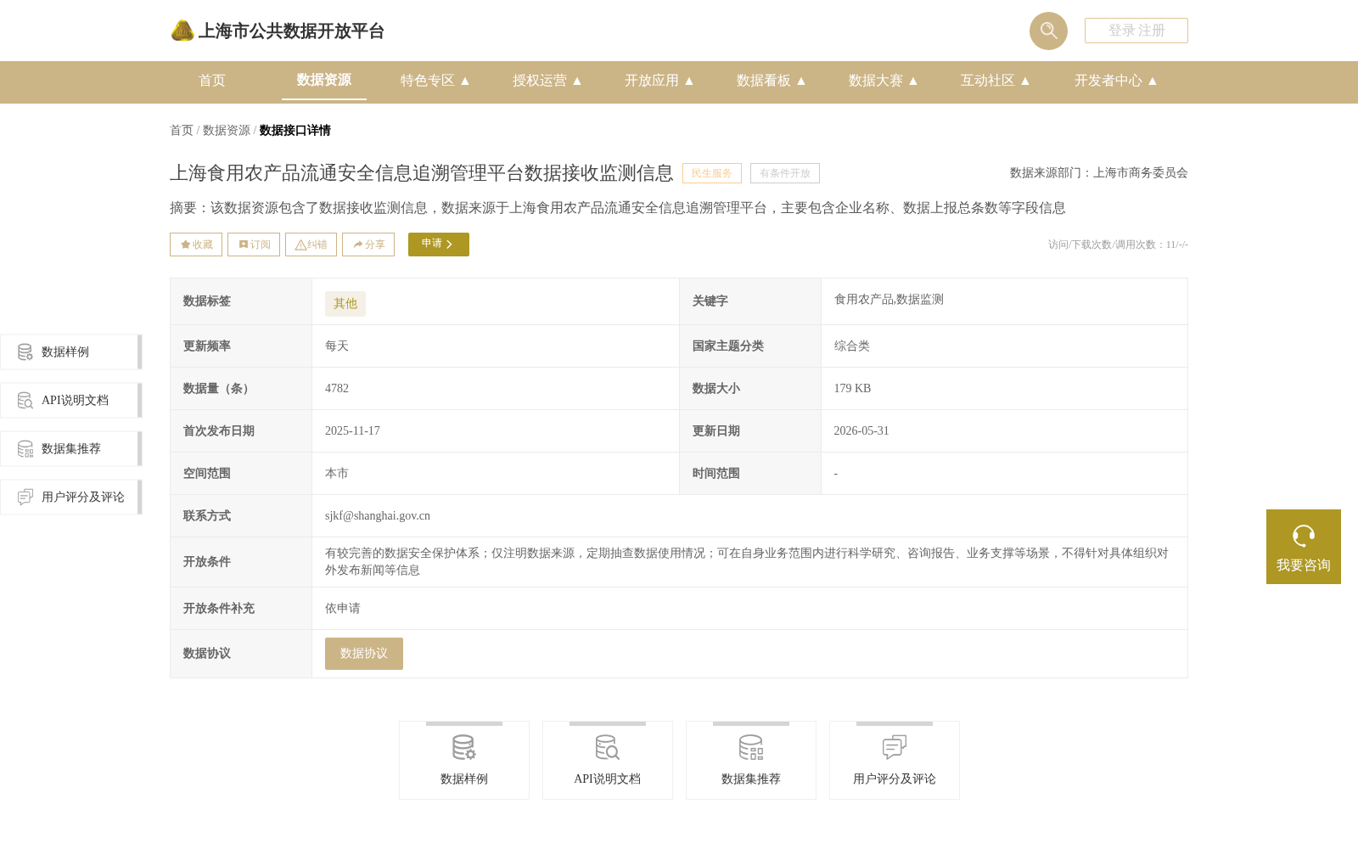
Task: Expand 授权运营 menu
Action: pyautogui.click(x=547, y=81)
